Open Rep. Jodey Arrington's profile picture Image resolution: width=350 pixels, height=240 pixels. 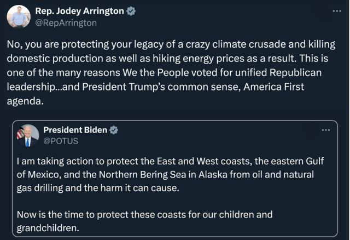[x=19, y=16]
